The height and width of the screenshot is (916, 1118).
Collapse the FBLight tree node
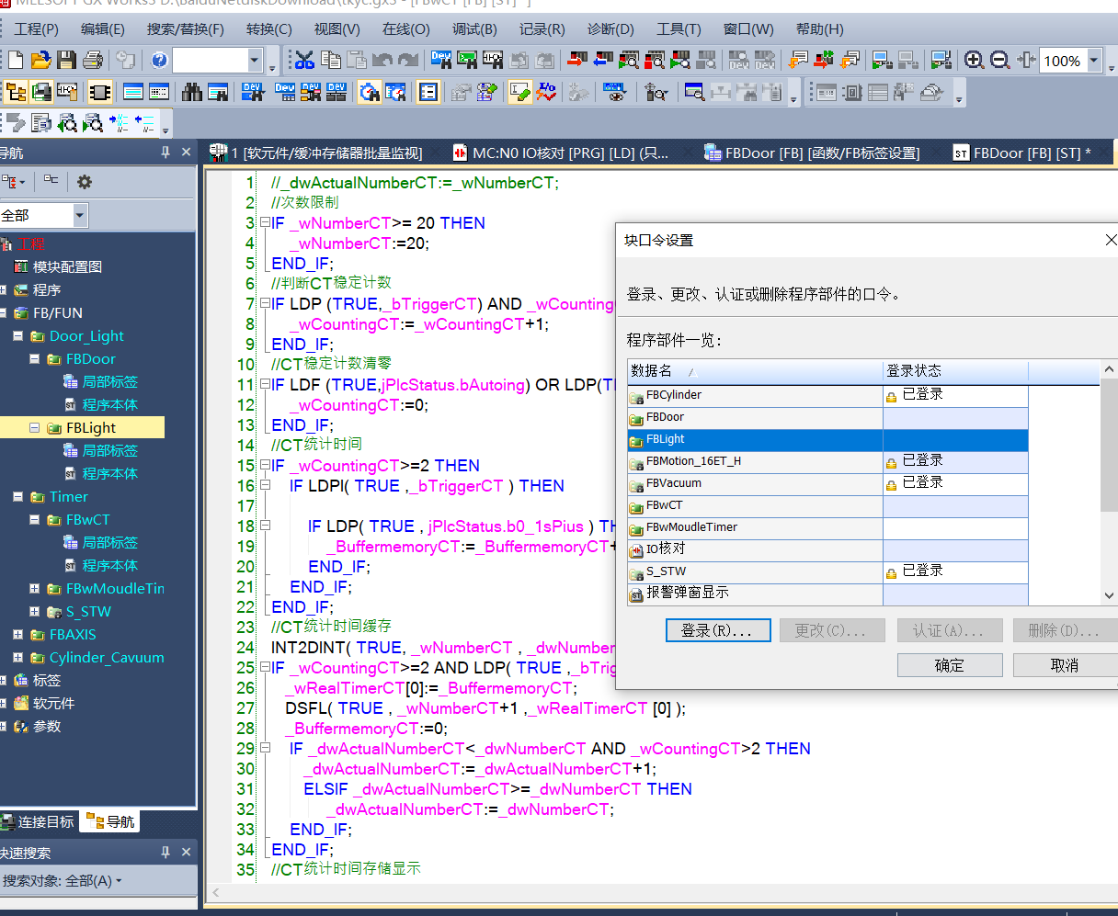click(35, 428)
